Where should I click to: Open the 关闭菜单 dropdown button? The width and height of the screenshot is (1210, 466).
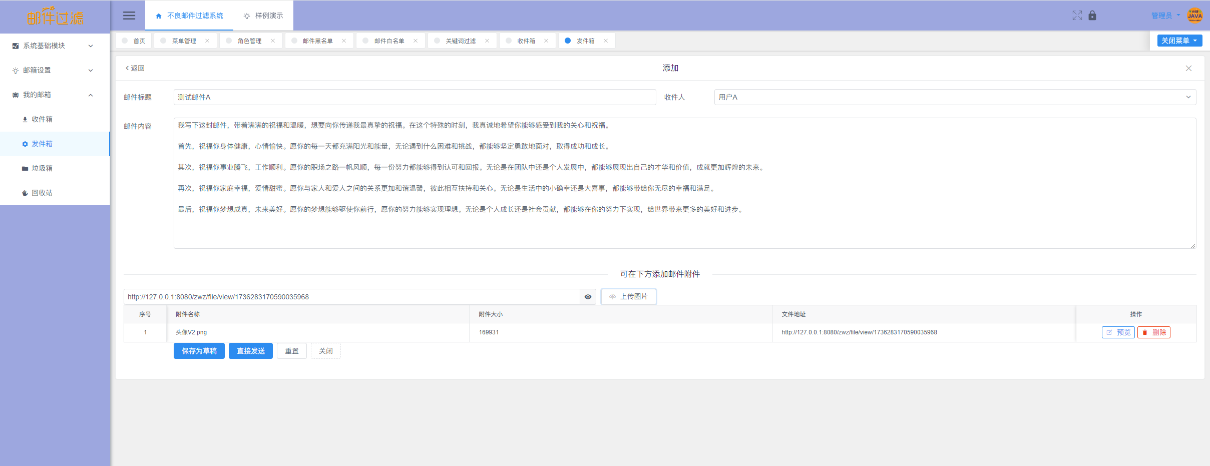(1179, 41)
